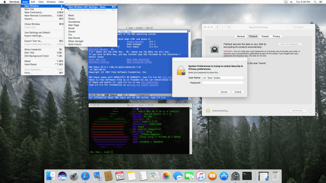Screen dimensions: 326x183
Task: Open Finder from the dock
Action: [51, 176]
